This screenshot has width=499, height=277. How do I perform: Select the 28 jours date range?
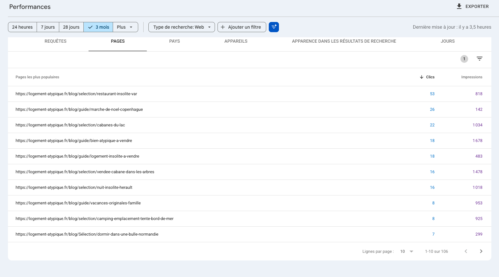click(x=71, y=27)
